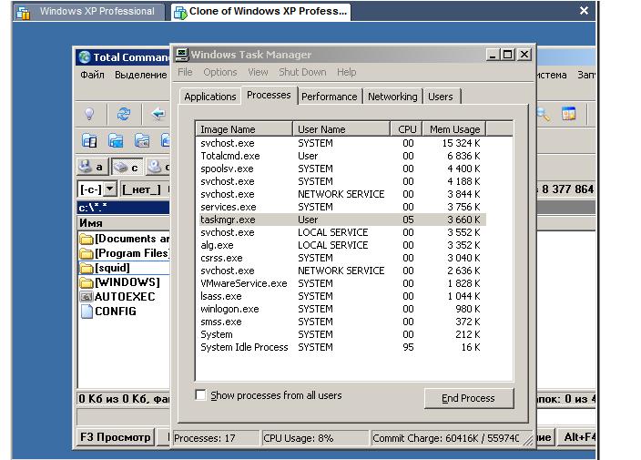Click the search magnifier icon in Total Commander
This screenshot has height=460, width=641.
(544, 114)
